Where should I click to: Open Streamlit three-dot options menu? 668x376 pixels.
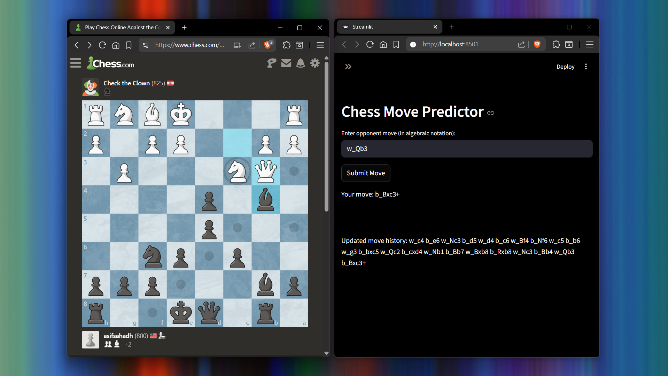pos(586,67)
